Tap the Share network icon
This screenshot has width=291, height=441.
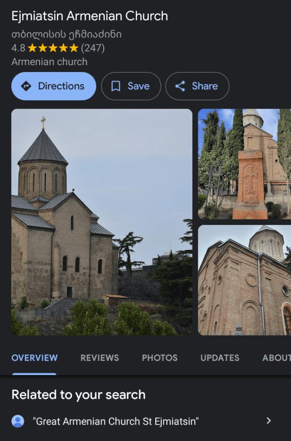180,86
